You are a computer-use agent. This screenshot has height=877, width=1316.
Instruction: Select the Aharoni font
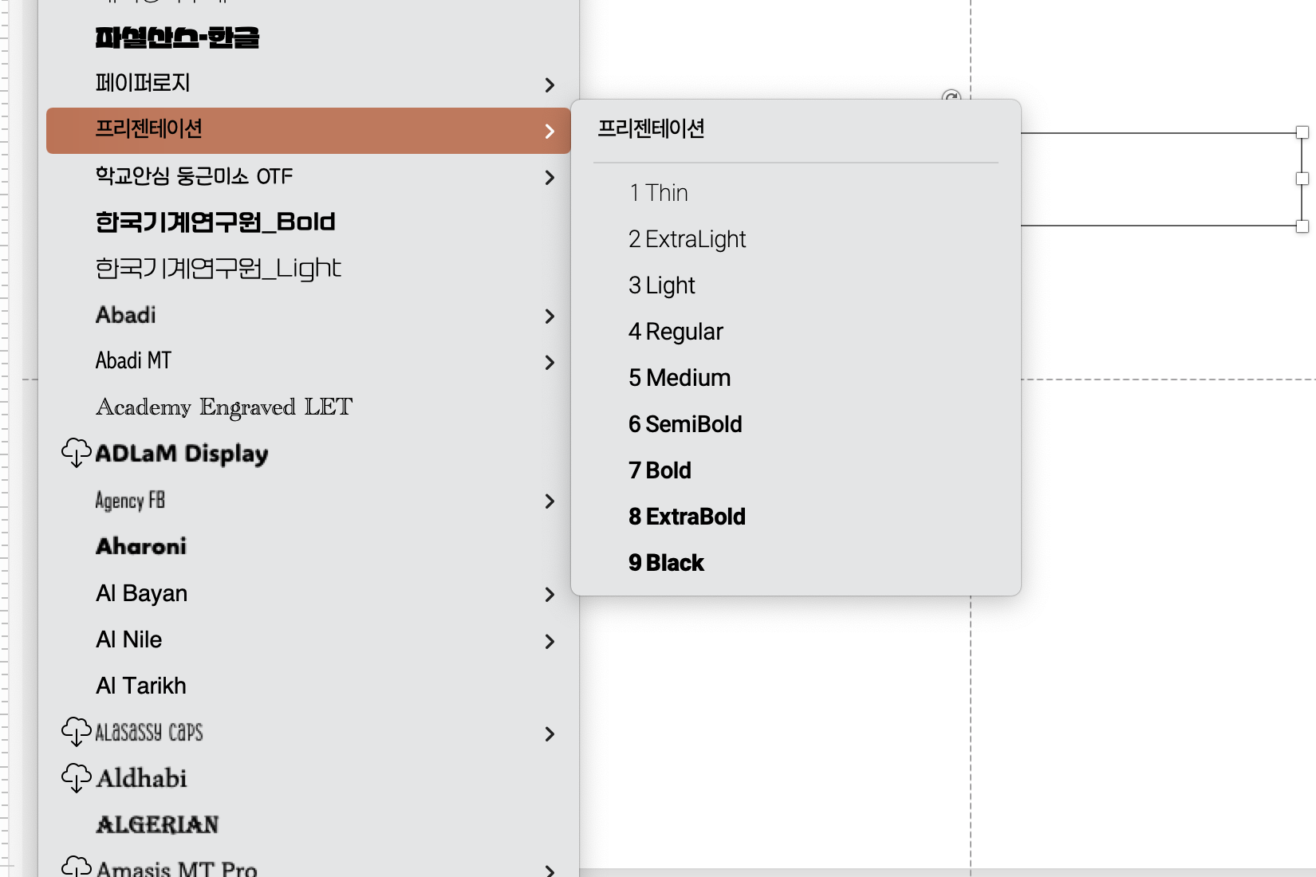click(x=141, y=546)
